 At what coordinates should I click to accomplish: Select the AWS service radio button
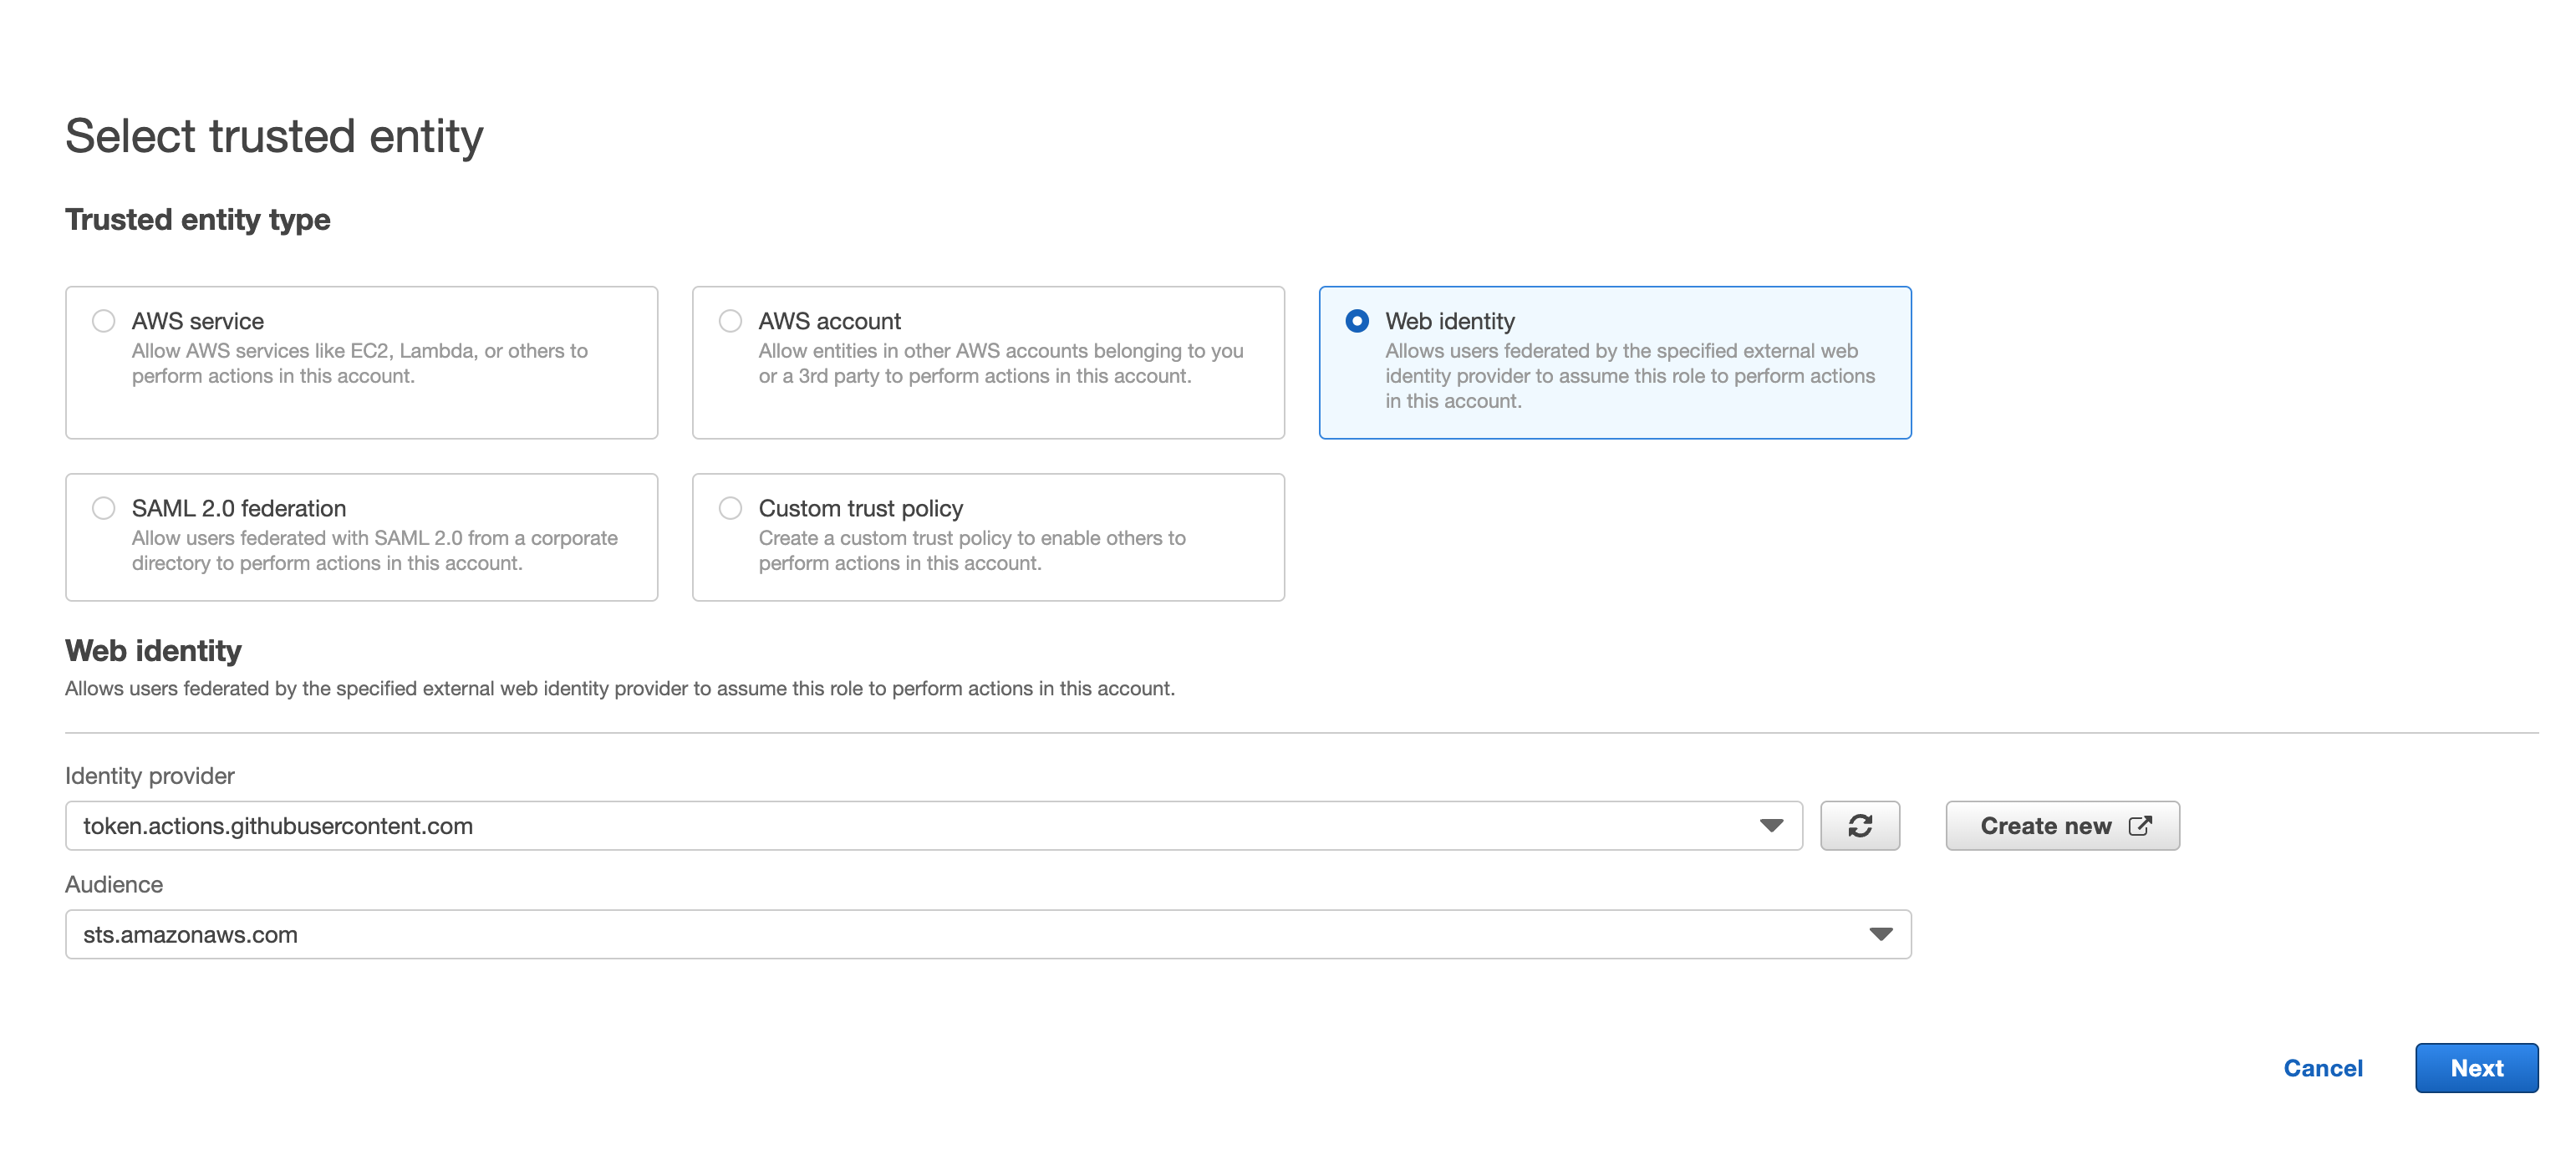(x=103, y=321)
